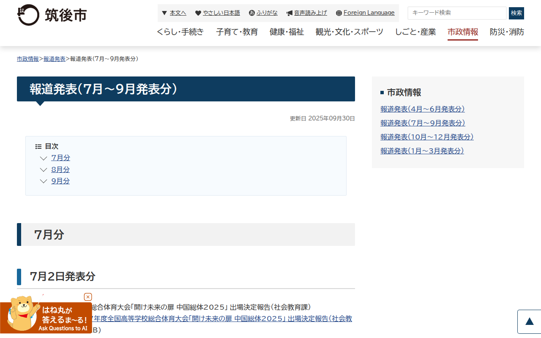Click the back-to-top arrow button
This screenshot has width=541, height=338.
pos(529,322)
